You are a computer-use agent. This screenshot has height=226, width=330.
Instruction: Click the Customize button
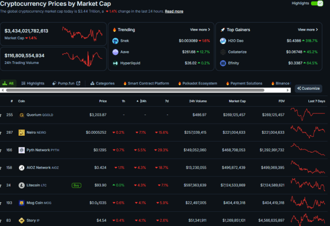point(308,88)
